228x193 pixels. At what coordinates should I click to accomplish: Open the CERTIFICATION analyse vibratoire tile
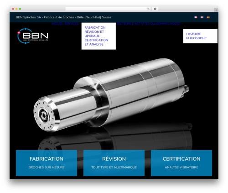pyautogui.click(x=181, y=163)
